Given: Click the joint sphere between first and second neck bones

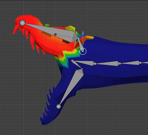Looking at the screenshot, I should point(95,64).
